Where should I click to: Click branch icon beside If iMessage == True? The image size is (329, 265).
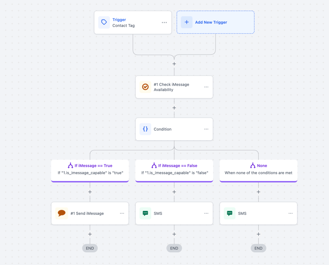point(70,166)
